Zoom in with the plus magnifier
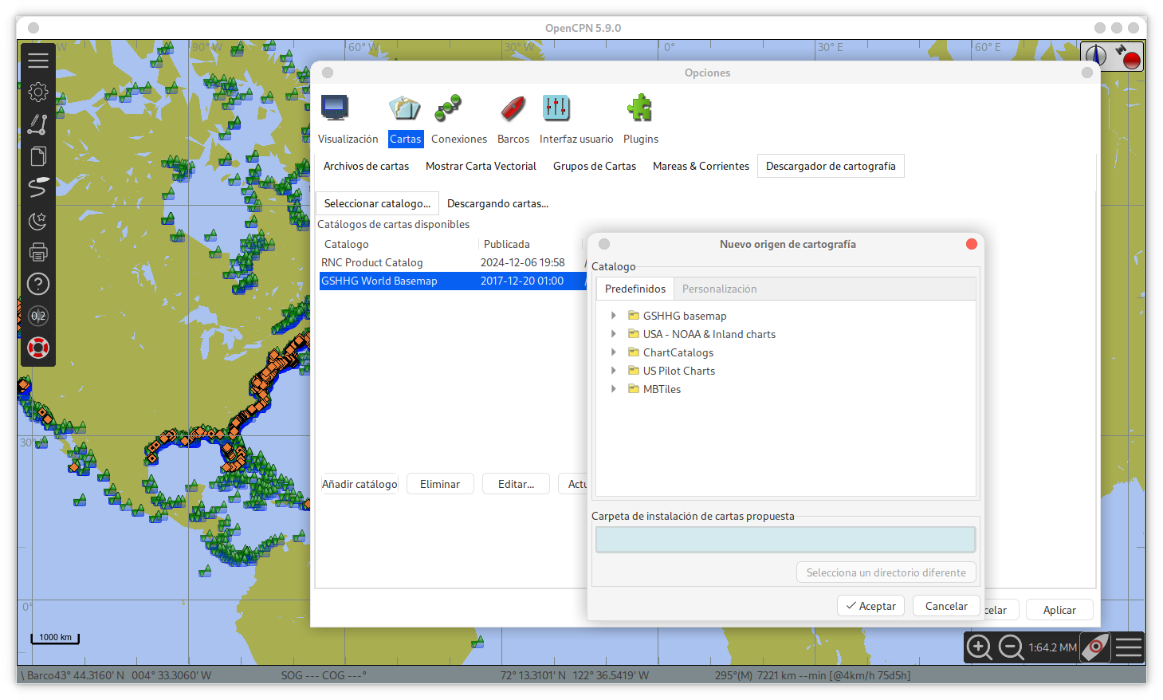The width and height of the screenshot is (1163, 700). coord(979,647)
